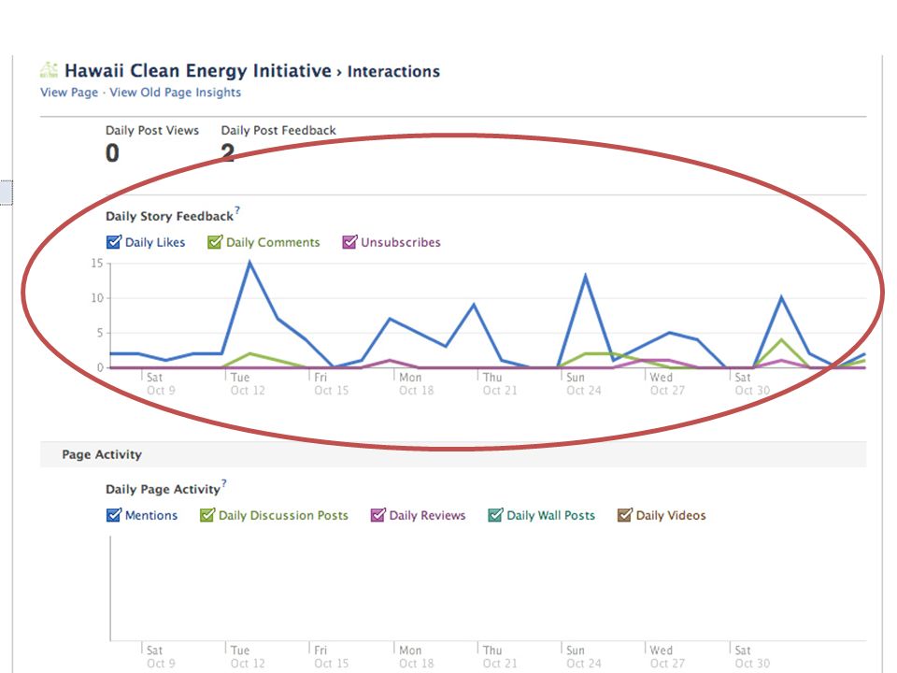Disable the Unsubscribes checkbox
897x673 pixels.
coord(349,242)
